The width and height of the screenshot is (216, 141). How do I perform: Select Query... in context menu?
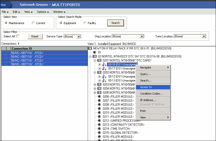pos(153,74)
